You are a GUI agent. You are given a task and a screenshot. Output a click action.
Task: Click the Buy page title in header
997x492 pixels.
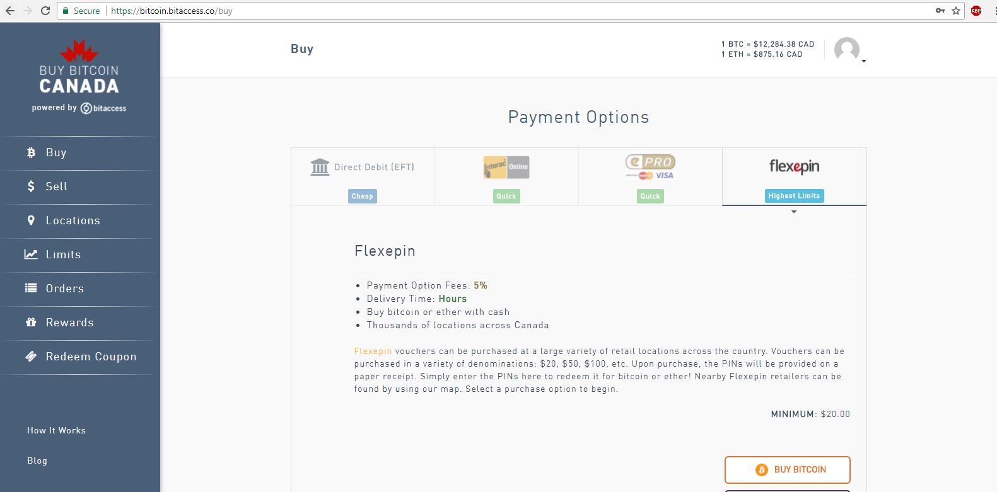click(x=302, y=49)
